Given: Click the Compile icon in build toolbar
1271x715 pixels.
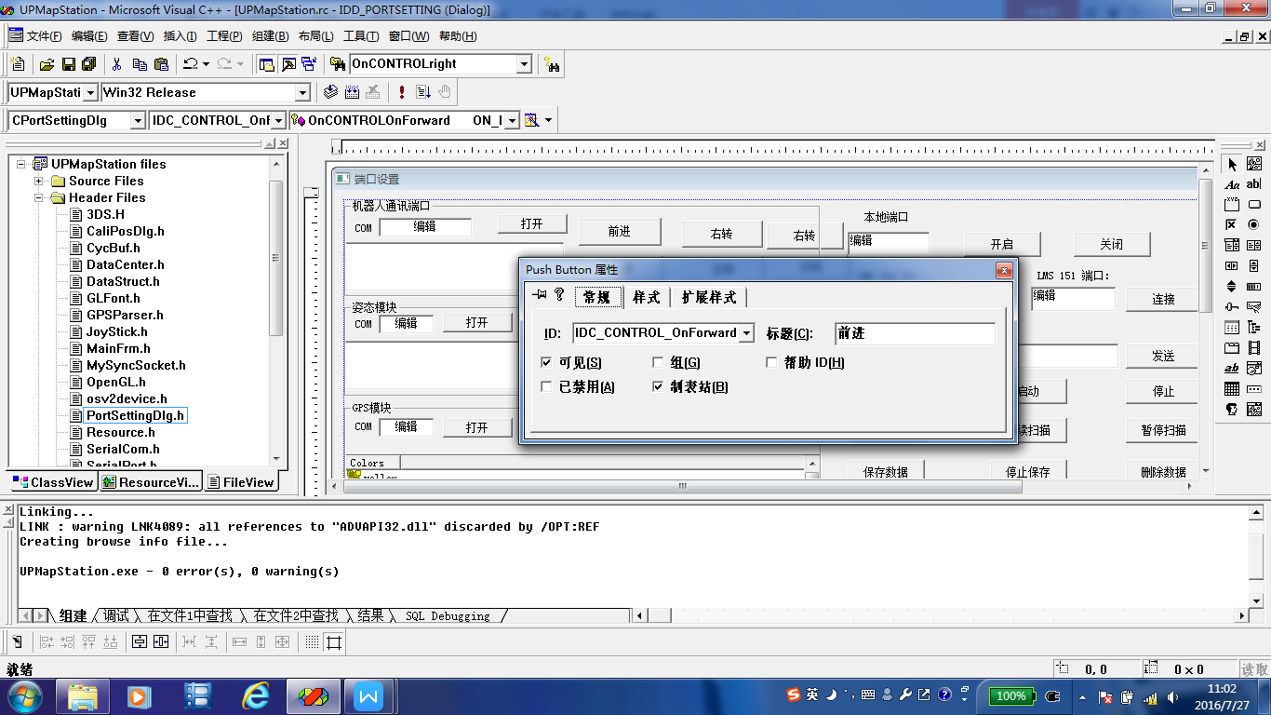Looking at the screenshot, I should [330, 91].
